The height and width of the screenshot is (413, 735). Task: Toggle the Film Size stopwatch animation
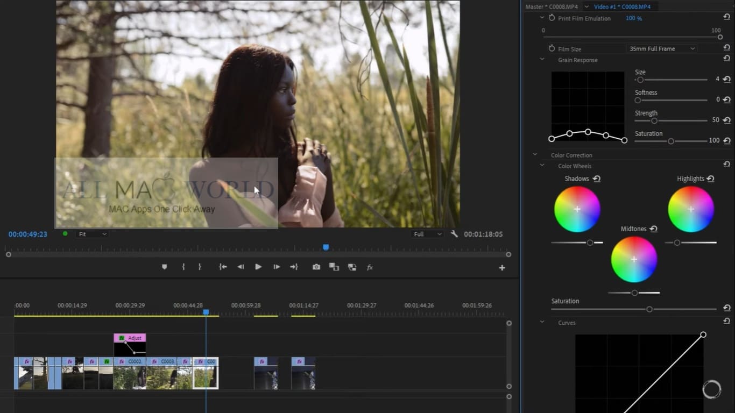(x=552, y=48)
